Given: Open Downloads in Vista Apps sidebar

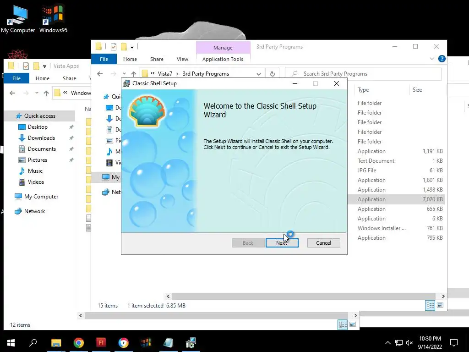Looking at the screenshot, I should pos(41,138).
